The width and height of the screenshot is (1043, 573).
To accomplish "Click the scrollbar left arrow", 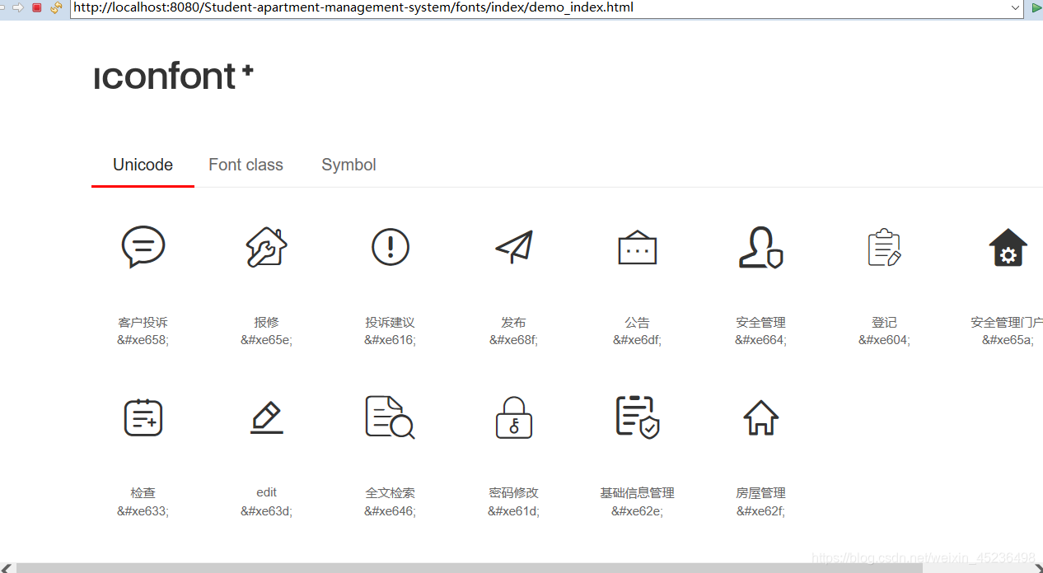I will tap(5, 568).
